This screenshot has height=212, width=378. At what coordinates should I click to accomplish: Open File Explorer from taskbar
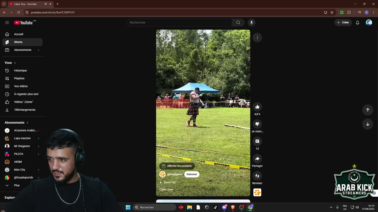(190, 207)
